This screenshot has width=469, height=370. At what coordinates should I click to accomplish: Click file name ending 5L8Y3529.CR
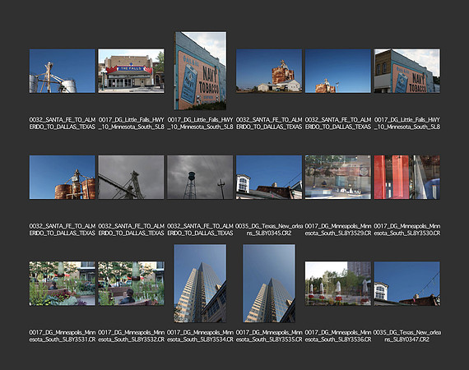pos(338,229)
